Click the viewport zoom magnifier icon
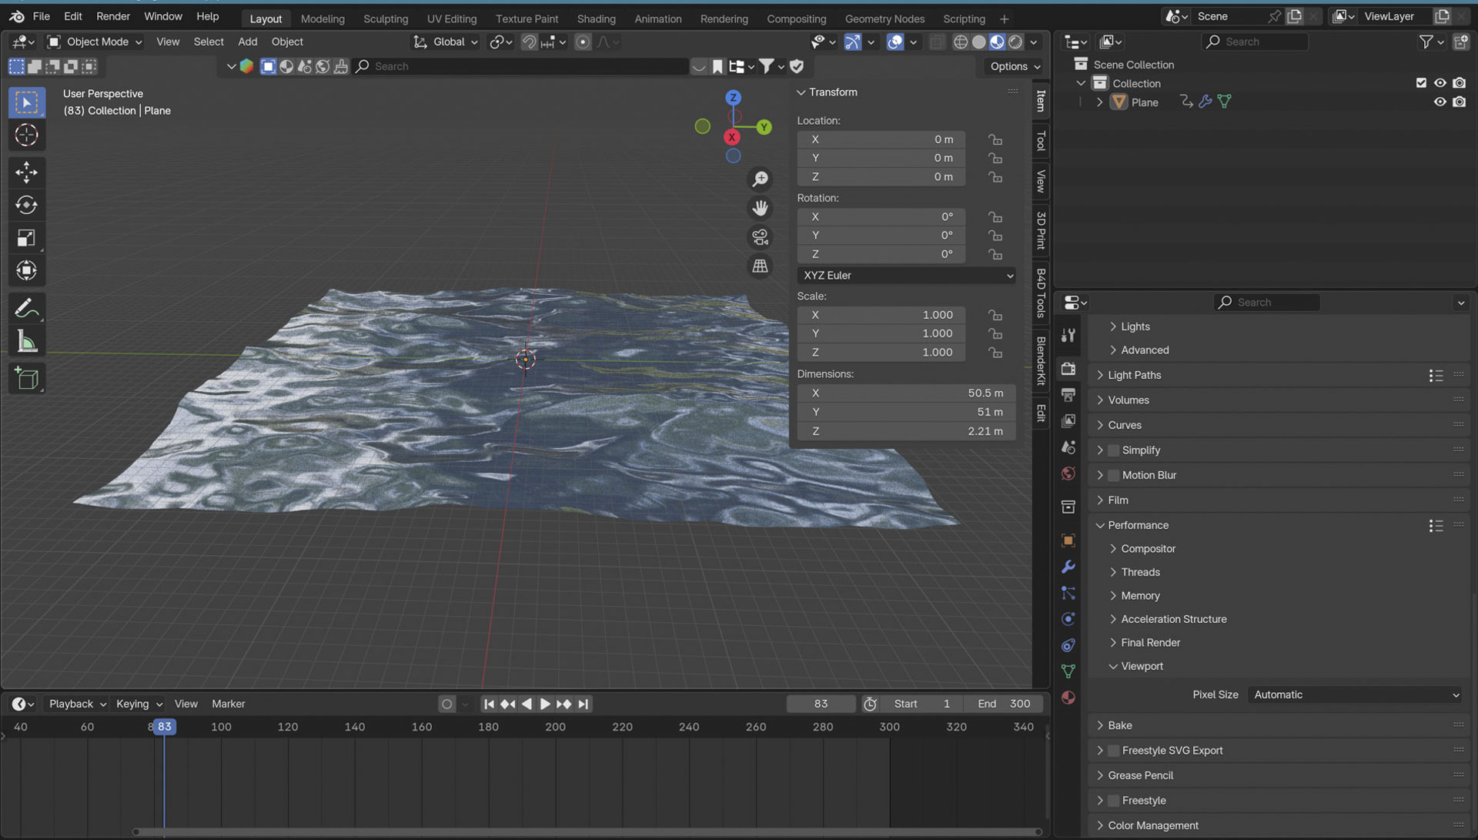 click(760, 179)
